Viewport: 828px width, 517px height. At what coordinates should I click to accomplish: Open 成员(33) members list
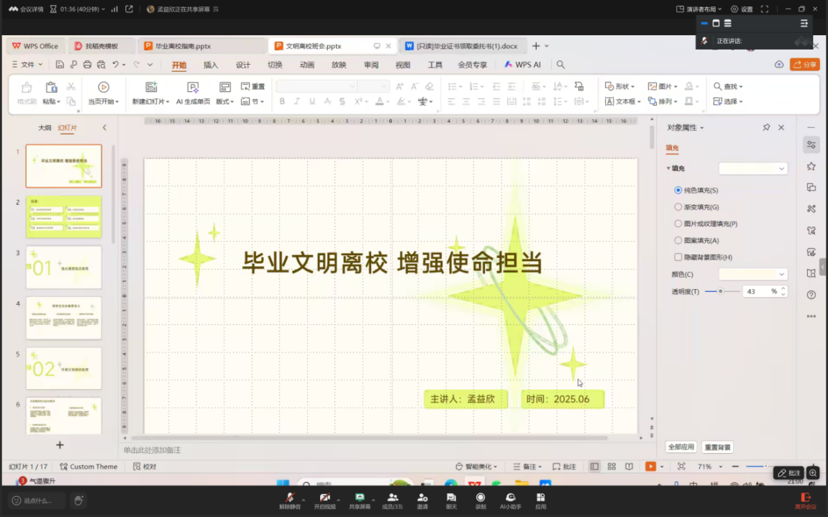pyautogui.click(x=392, y=500)
